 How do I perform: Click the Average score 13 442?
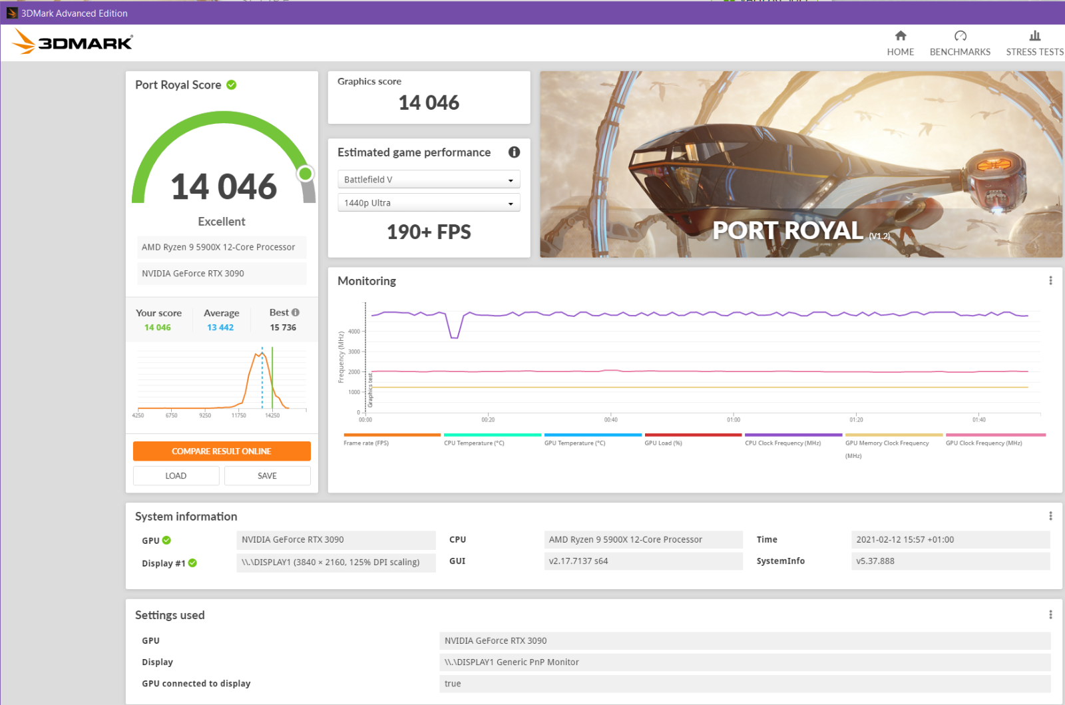click(220, 328)
